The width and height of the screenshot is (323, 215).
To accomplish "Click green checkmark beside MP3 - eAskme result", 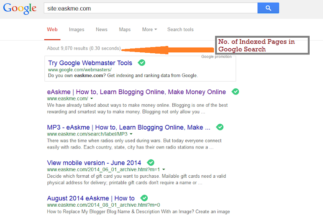I will pyautogui.click(x=220, y=127).
